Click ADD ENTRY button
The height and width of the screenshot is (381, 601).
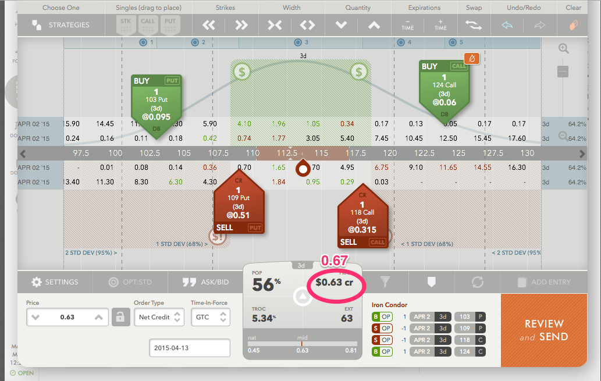544,282
